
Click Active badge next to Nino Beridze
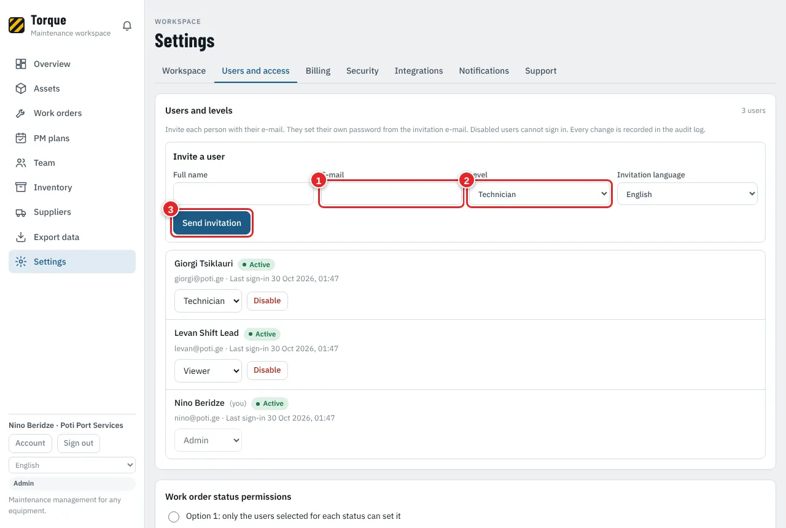click(x=270, y=403)
